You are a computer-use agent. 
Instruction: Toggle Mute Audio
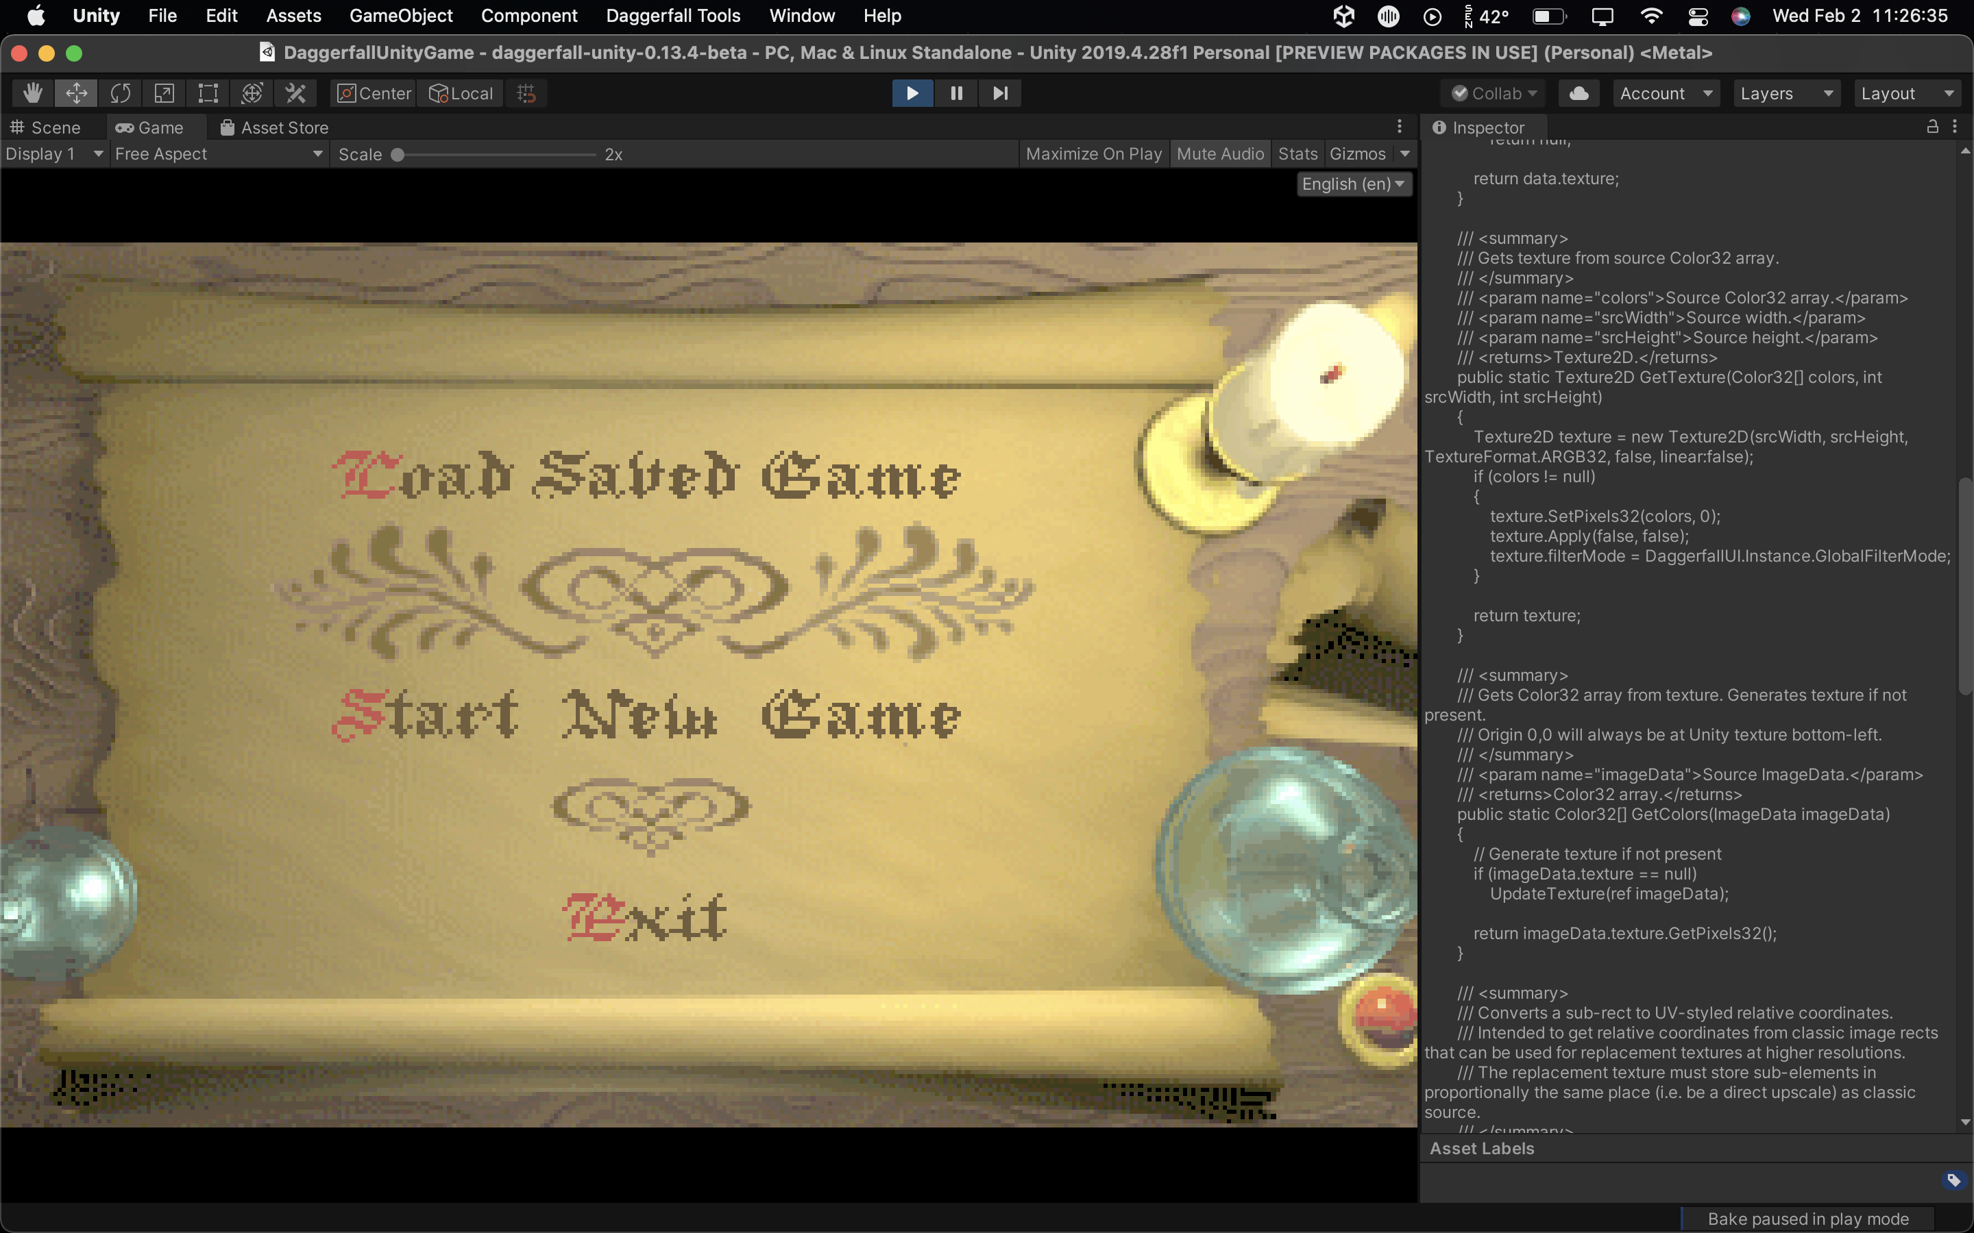[1220, 153]
